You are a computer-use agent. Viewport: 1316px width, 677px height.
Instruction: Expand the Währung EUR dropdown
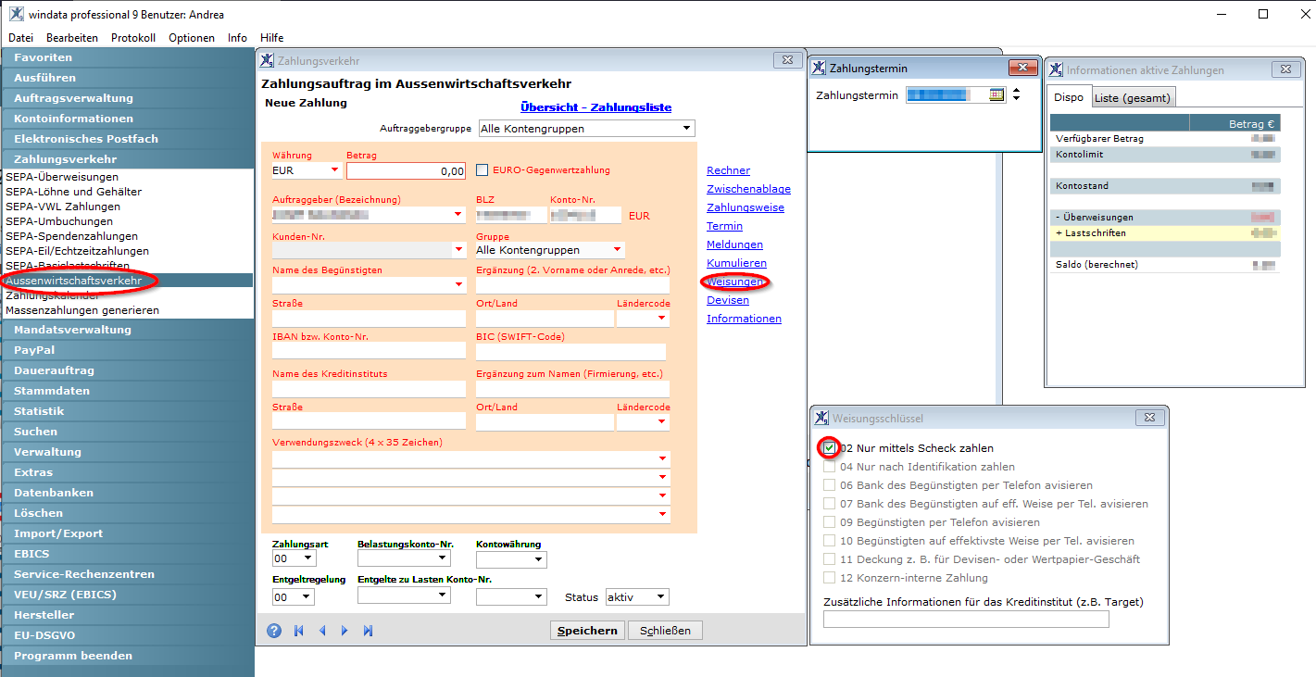[x=334, y=170]
